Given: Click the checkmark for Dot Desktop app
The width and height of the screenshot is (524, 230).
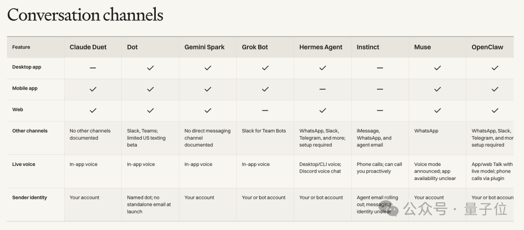Looking at the screenshot, I should pos(150,68).
